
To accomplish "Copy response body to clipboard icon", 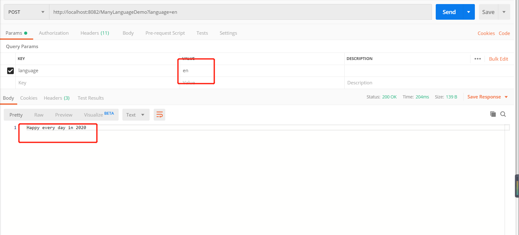I will 493,114.
